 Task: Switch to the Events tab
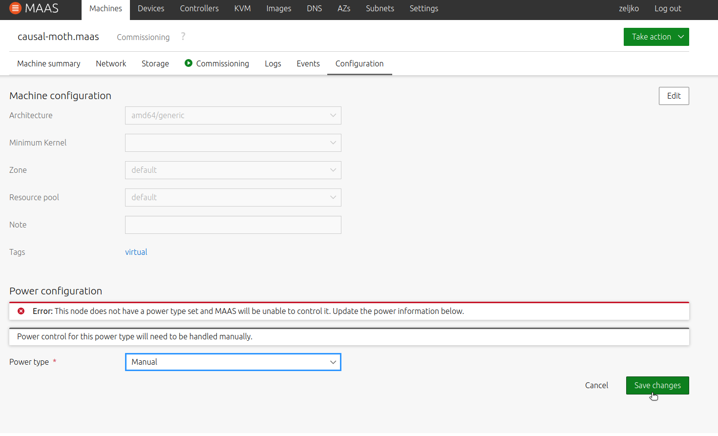coord(308,63)
